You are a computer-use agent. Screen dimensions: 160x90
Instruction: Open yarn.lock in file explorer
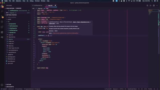[10, 63]
